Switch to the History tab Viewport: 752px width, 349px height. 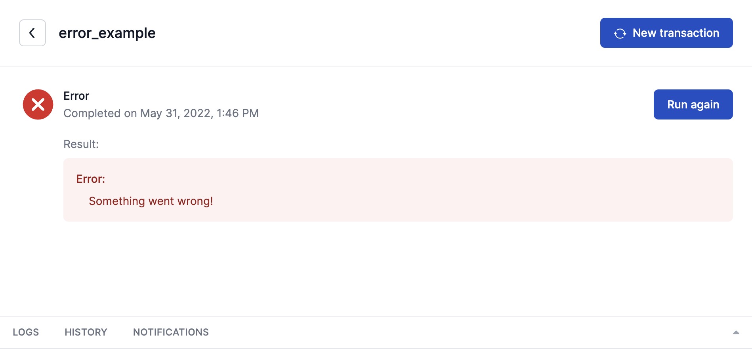coord(86,332)
